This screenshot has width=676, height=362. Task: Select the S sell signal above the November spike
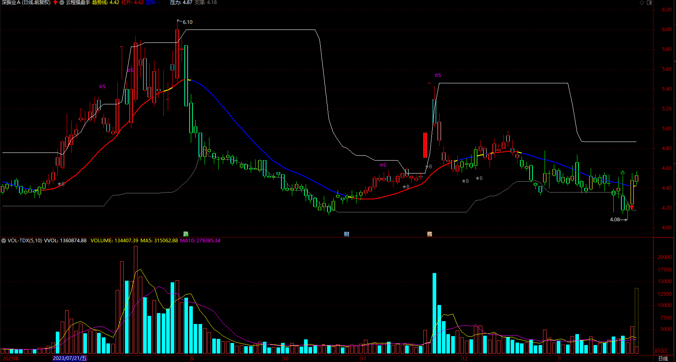point(437,75)
